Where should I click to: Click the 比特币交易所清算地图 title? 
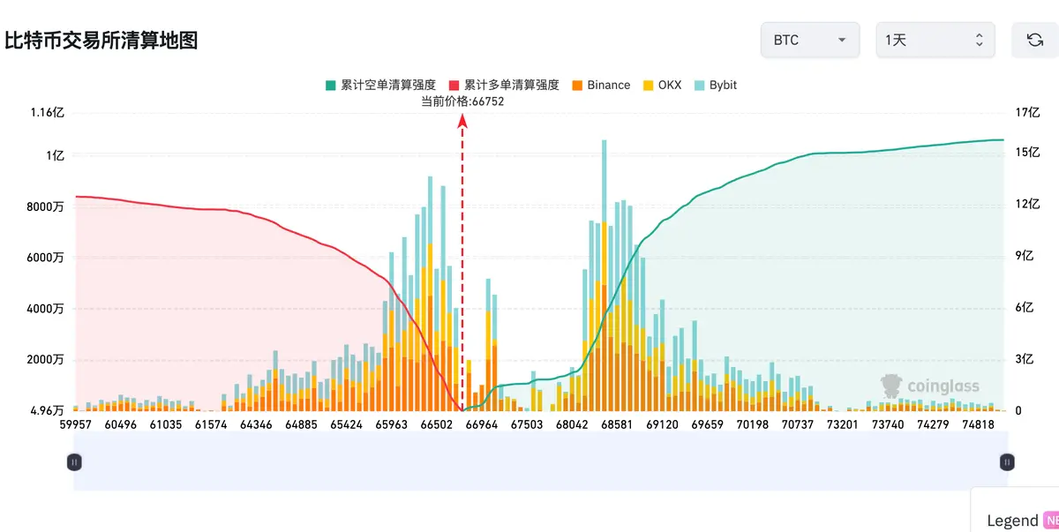pyautogui.click(x=101, y=41)
